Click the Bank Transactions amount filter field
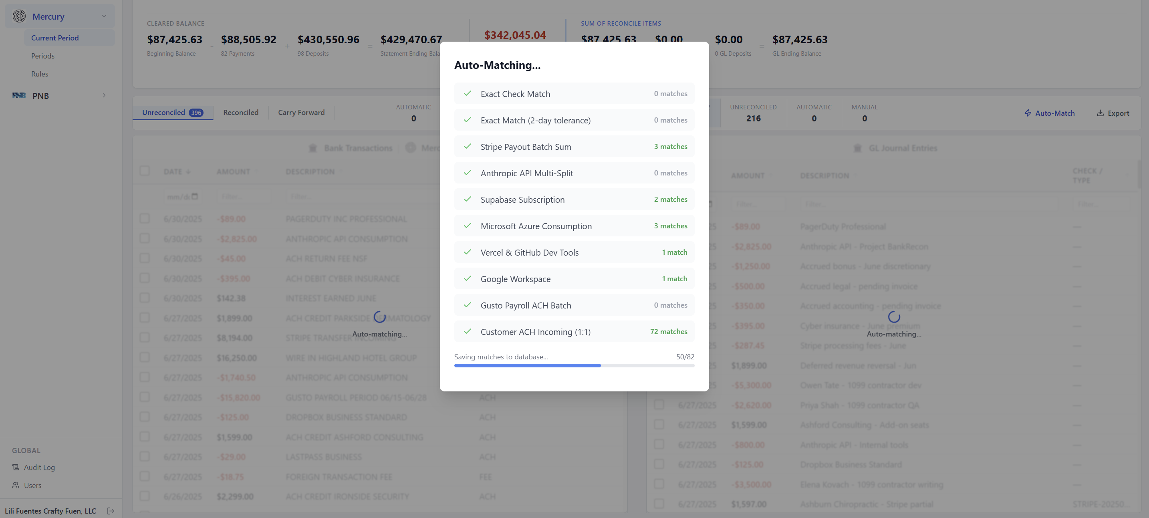Screen dimensions: 1149x518 [244, 196]
